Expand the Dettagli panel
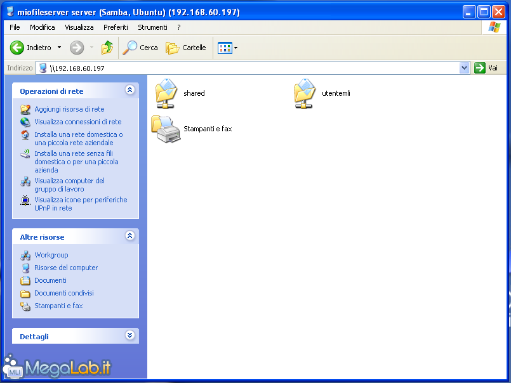 [x=129, y=335]
